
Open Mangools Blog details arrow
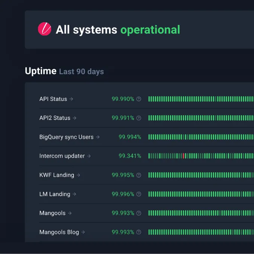(x=83, y=232)
